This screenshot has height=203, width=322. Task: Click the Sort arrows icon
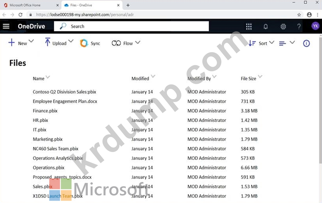(252, 43)
